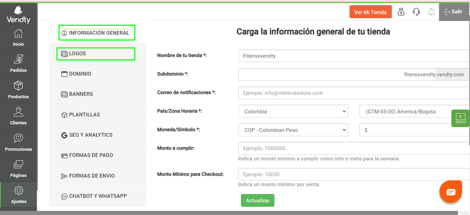The height and width of the screenshot is (215, 470).
Task: Open the support headset icon
Action: (x=416, y=11)
